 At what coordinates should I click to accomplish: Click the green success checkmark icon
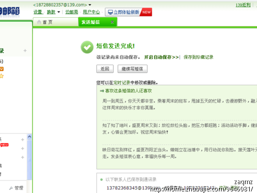click(x=87, y=47)
